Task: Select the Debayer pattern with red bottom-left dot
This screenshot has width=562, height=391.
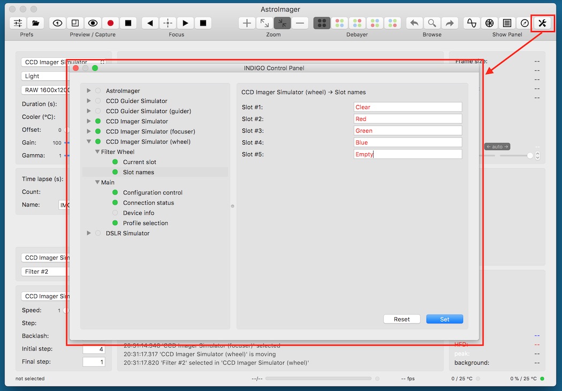Action: click(x=375, y=24)
